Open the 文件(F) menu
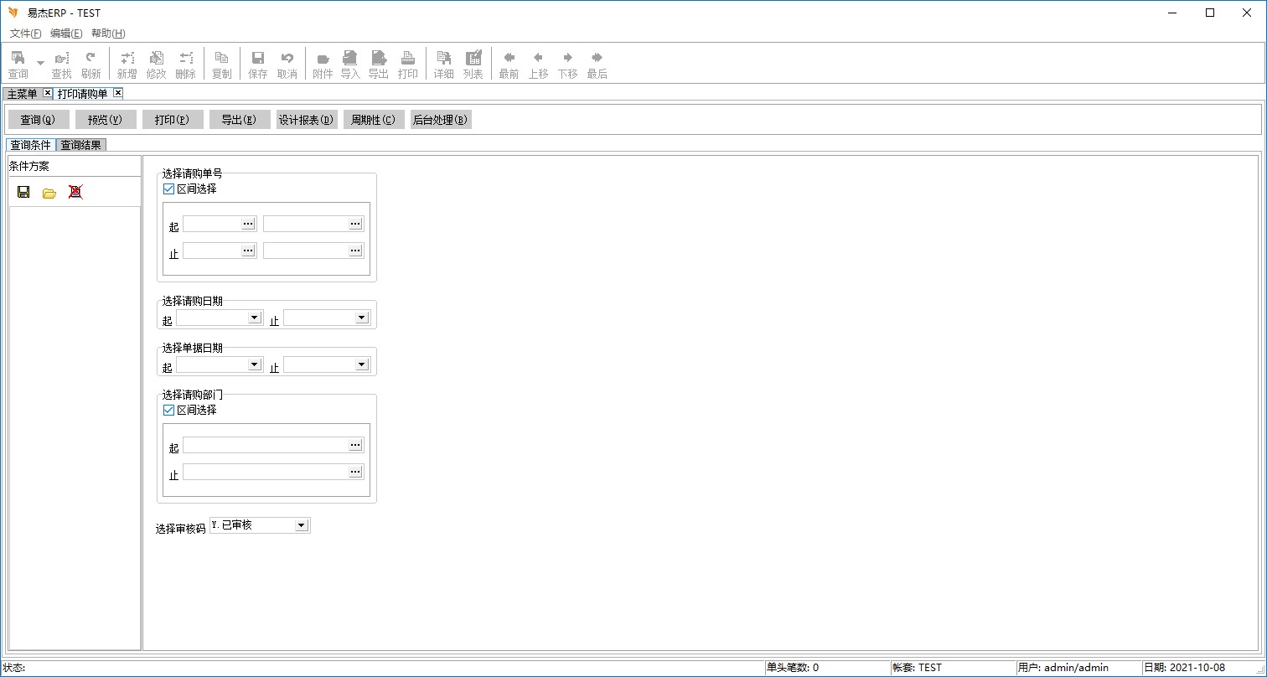Viewport: 1267px width, 677px height. coord(25,34)
